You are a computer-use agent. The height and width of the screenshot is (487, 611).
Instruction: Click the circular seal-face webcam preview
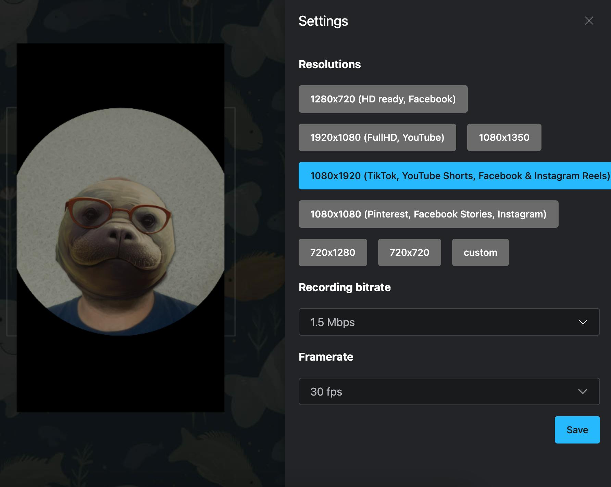pyautogui.click(x=121, y=222)
